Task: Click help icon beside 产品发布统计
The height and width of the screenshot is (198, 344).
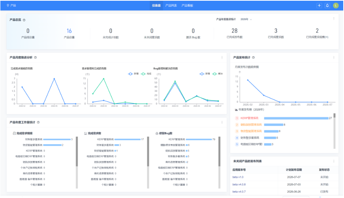Action: 254,58
